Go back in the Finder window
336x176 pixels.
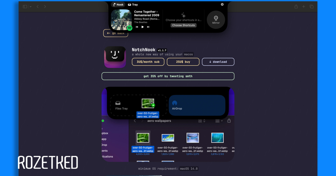click(x=135, y=121)
